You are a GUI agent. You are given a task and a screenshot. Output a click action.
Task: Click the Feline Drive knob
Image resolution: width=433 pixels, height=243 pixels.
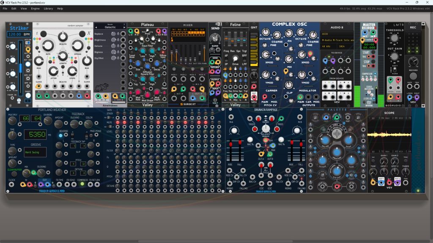[x=235, y=58]
